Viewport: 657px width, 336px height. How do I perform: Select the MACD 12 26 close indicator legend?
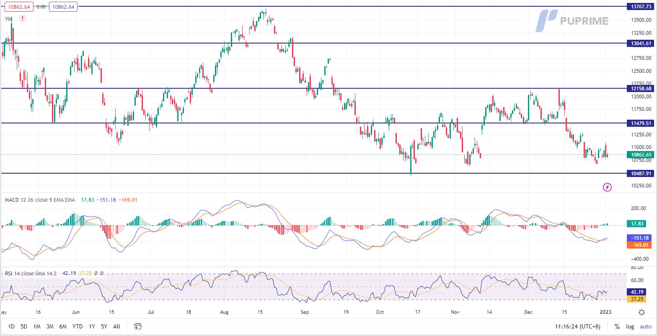click(40, 200)
